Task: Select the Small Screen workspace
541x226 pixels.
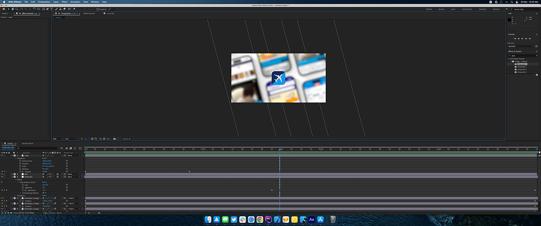Action: click(467, 9)
